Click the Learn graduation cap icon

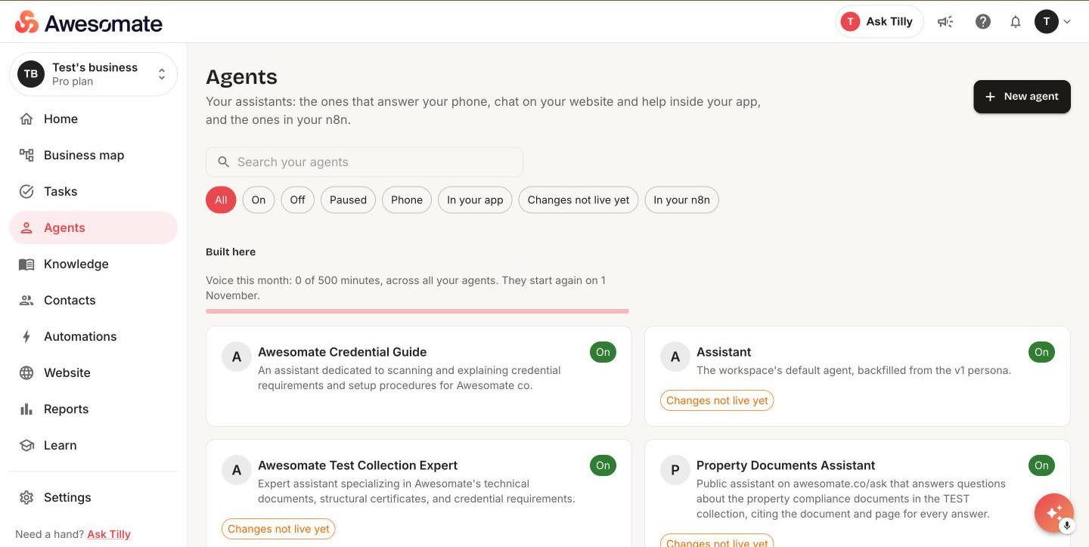click(x=26, y=445)
